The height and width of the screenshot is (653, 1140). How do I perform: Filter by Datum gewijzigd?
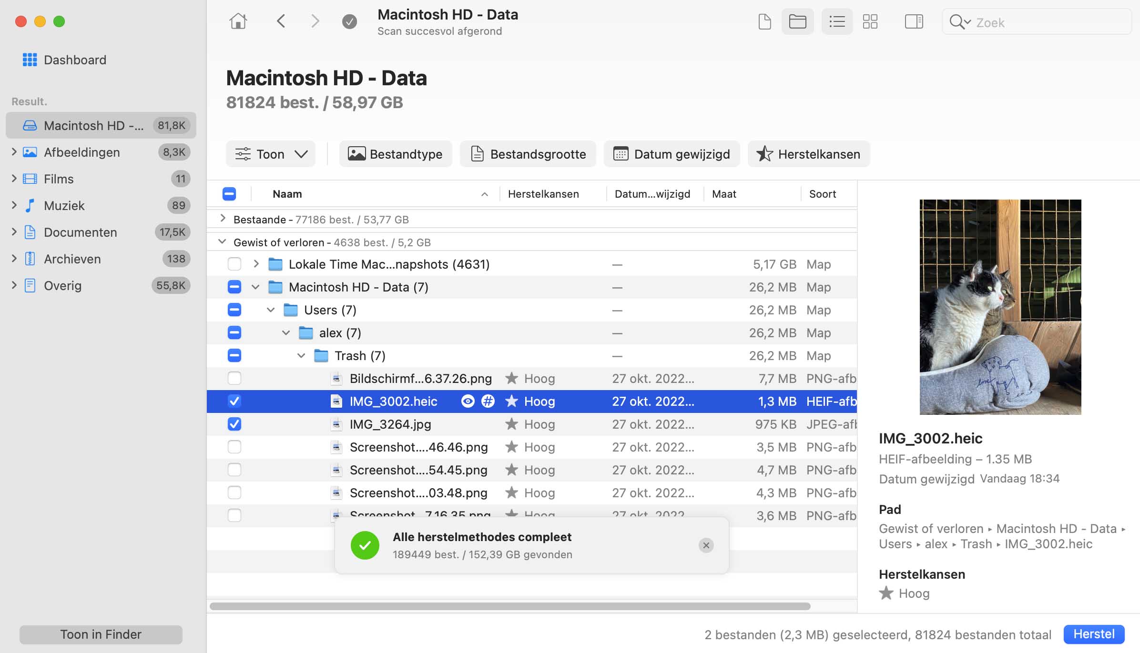tap(672, 154)
